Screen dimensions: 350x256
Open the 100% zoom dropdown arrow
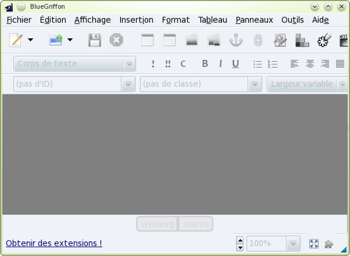tap(293, 243)
